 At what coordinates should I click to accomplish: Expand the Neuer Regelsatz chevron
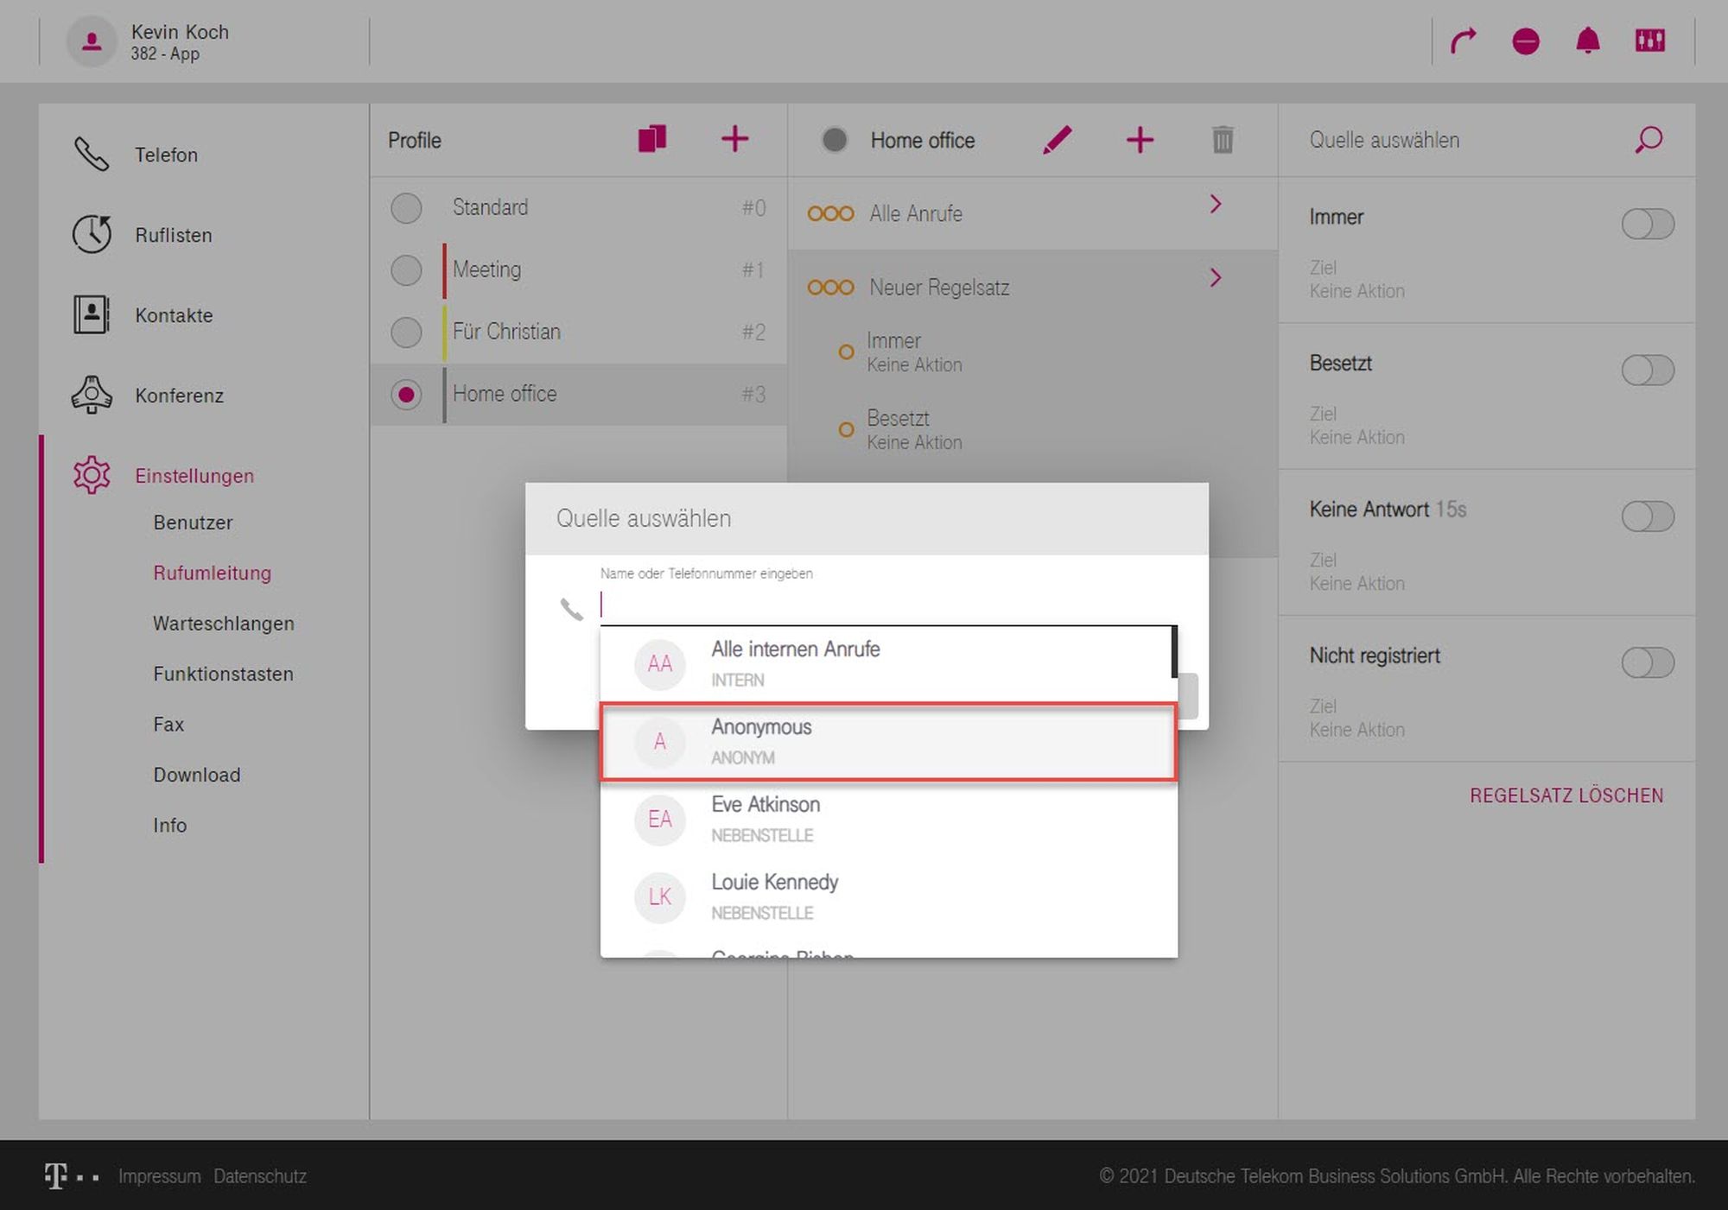(1215, 278)
